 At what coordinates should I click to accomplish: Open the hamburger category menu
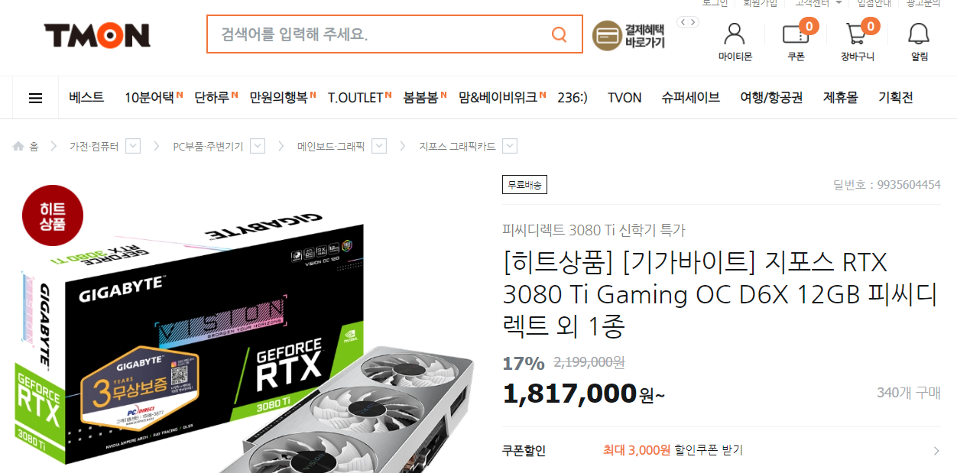pos(35,98)
